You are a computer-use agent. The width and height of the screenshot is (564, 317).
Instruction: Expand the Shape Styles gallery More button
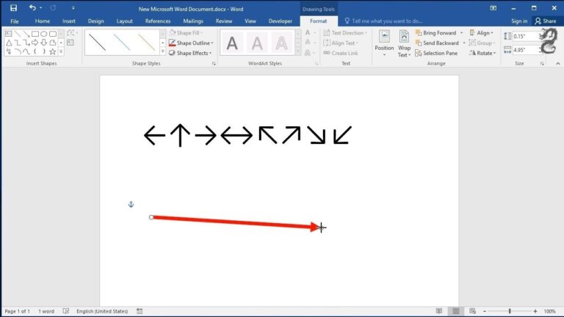pos(163,52)
